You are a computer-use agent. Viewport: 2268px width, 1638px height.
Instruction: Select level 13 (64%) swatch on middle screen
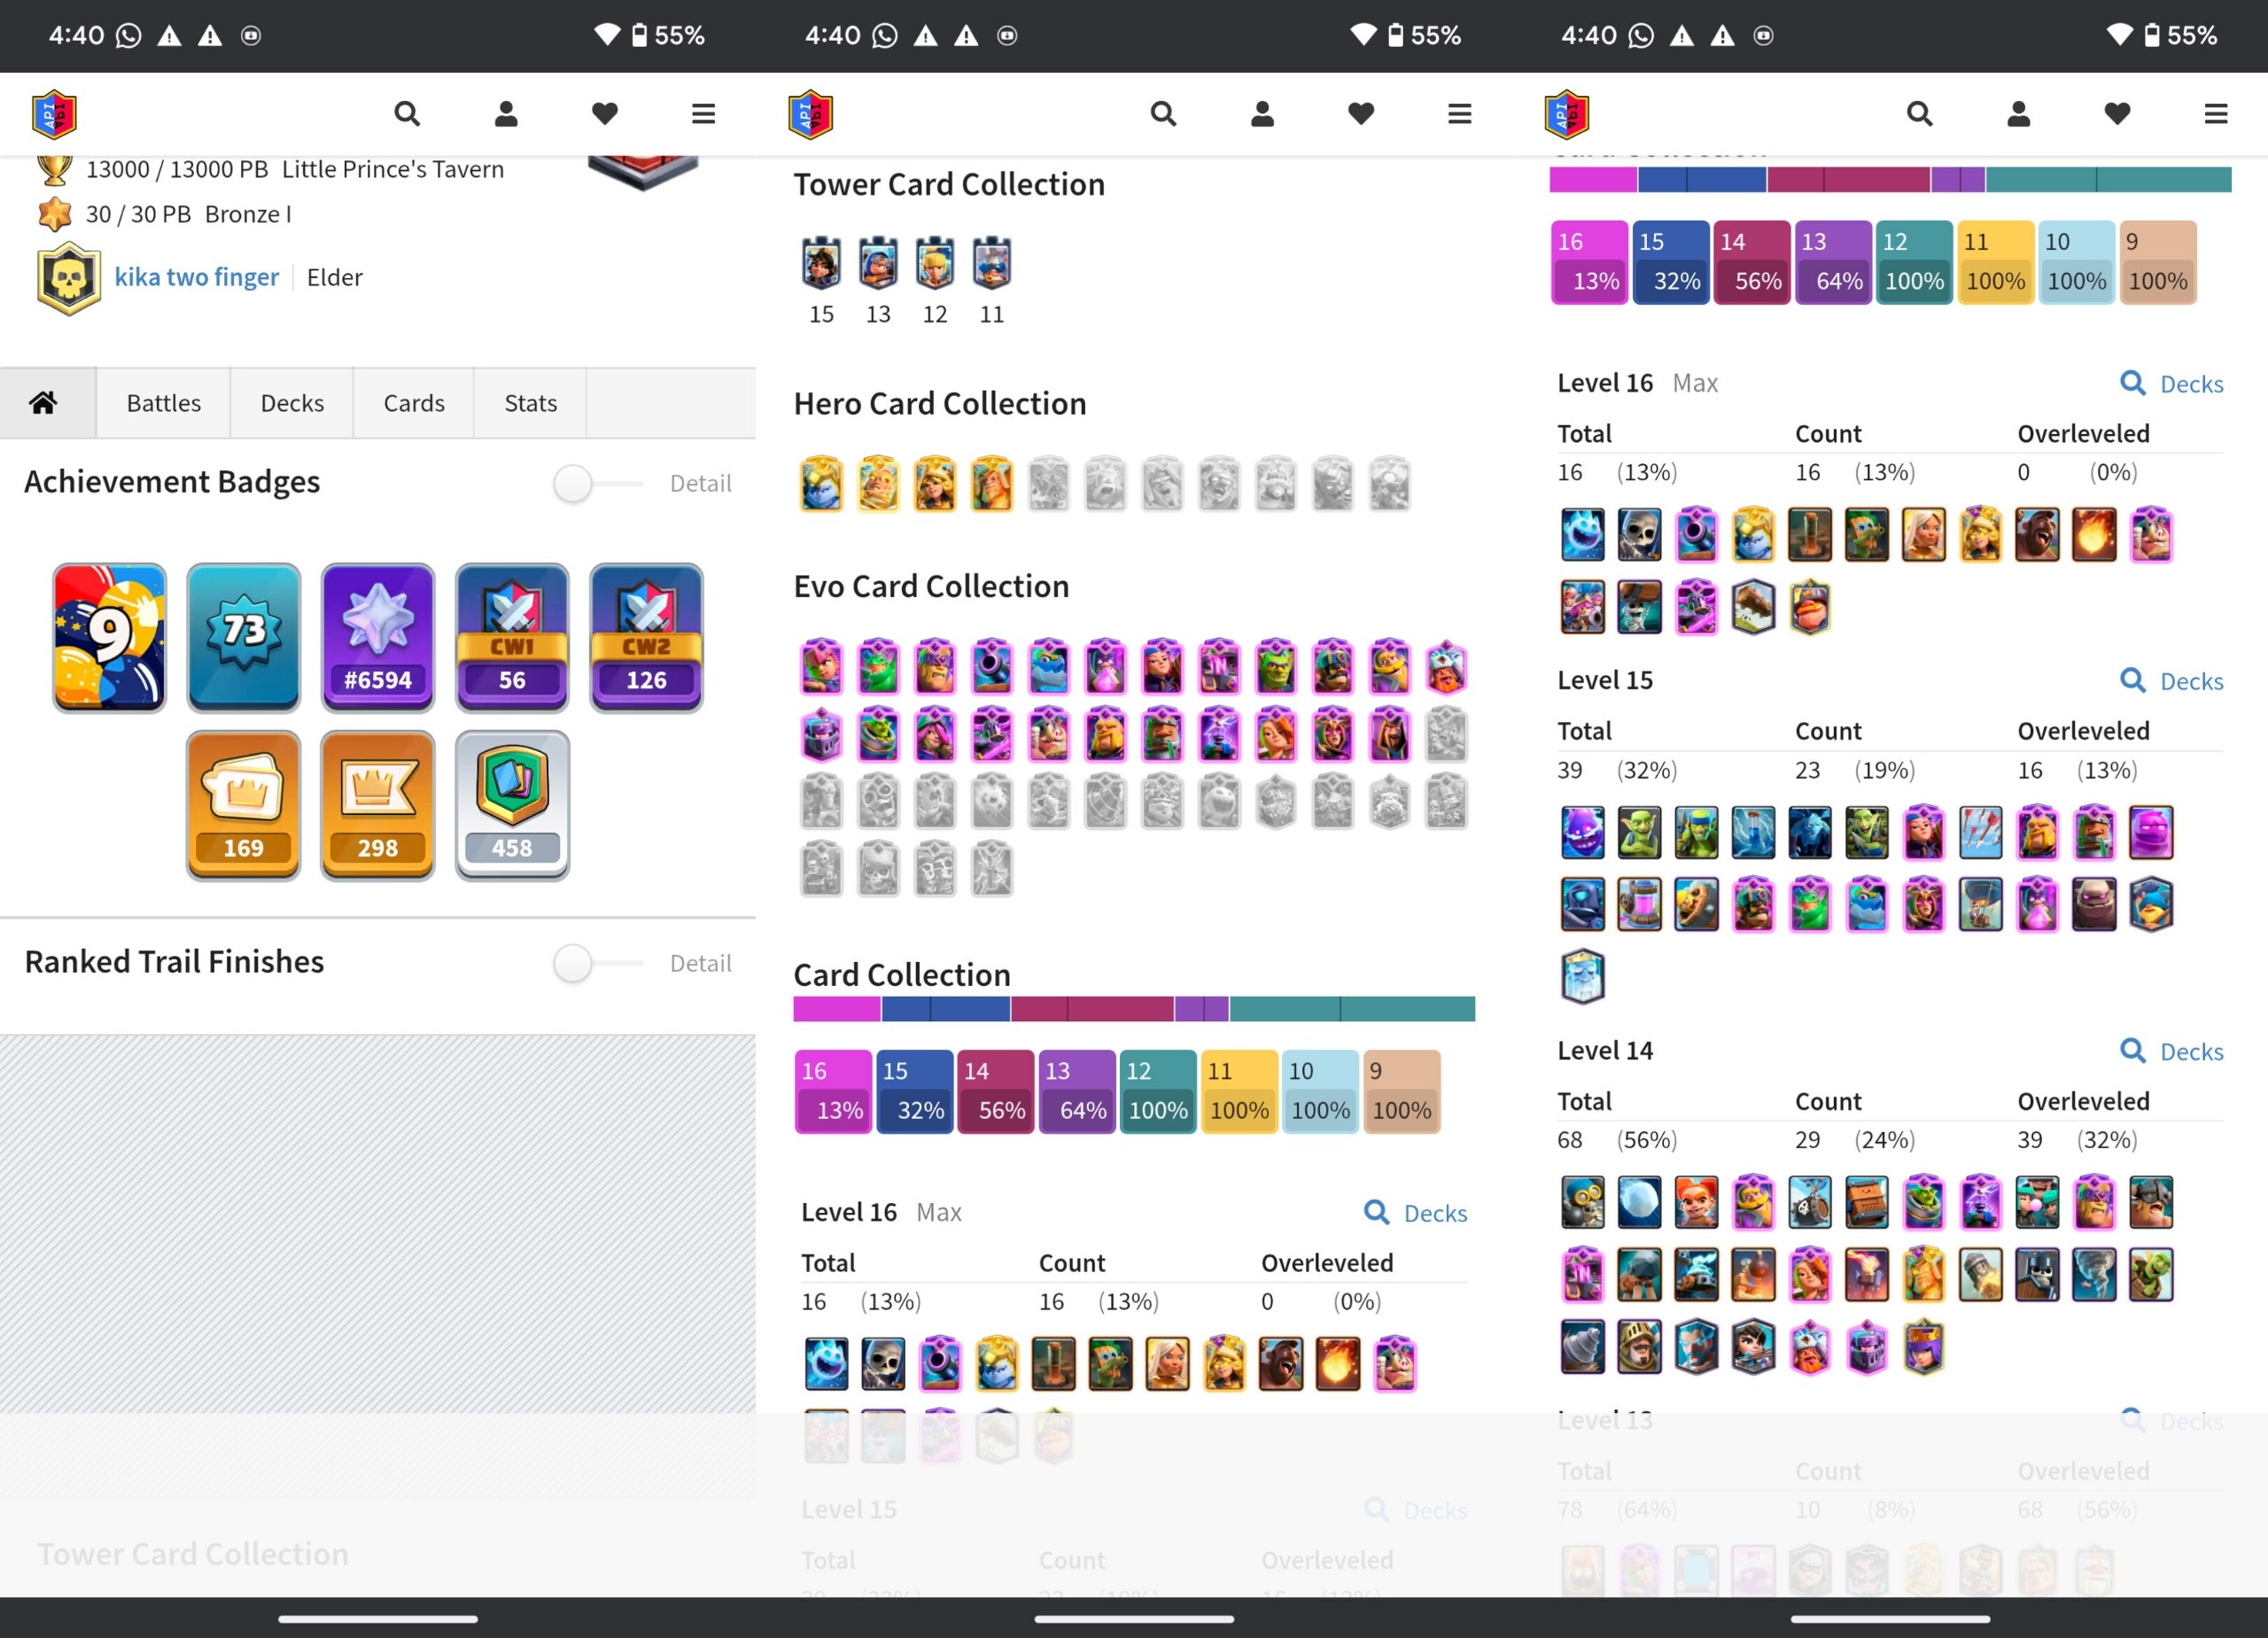coord(1077,1091)
